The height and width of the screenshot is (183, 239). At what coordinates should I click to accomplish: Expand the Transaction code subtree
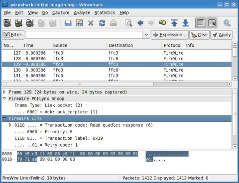tap(10, 125)
